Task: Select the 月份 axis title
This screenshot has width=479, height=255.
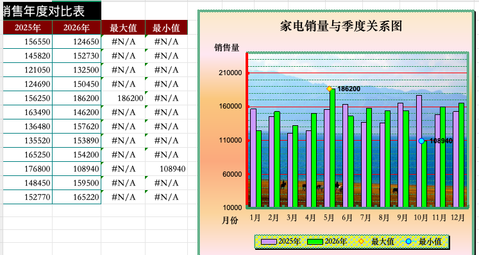Action: coord(230,220)
